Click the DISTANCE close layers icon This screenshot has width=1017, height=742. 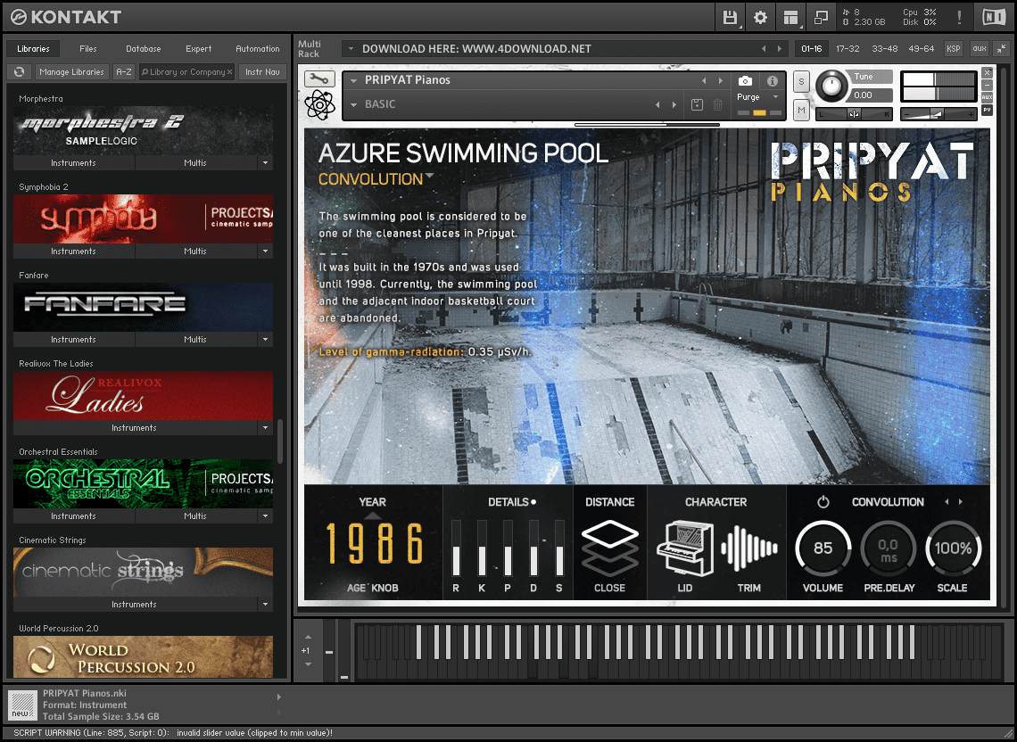(609, 548)
